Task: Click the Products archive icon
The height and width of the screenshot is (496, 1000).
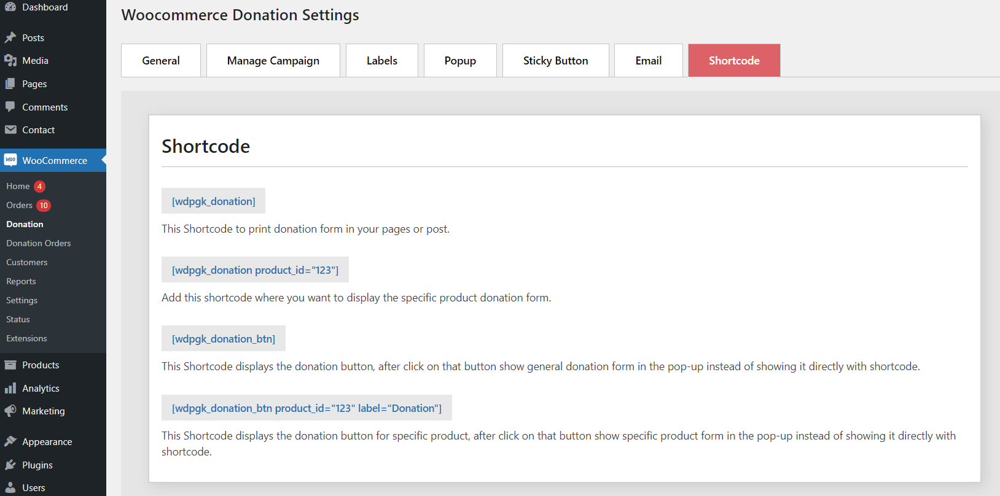Action: pos(10,365)
